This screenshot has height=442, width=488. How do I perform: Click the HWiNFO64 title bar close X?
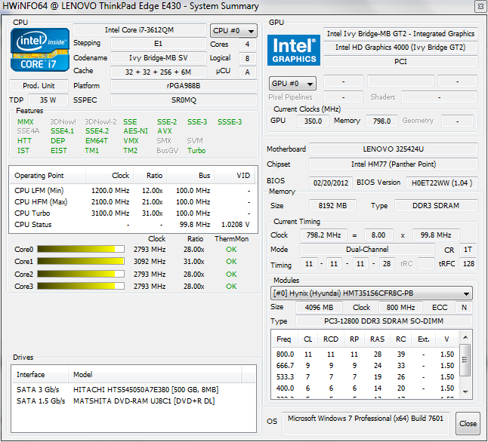pyautogui.click(x=477, y=7)
